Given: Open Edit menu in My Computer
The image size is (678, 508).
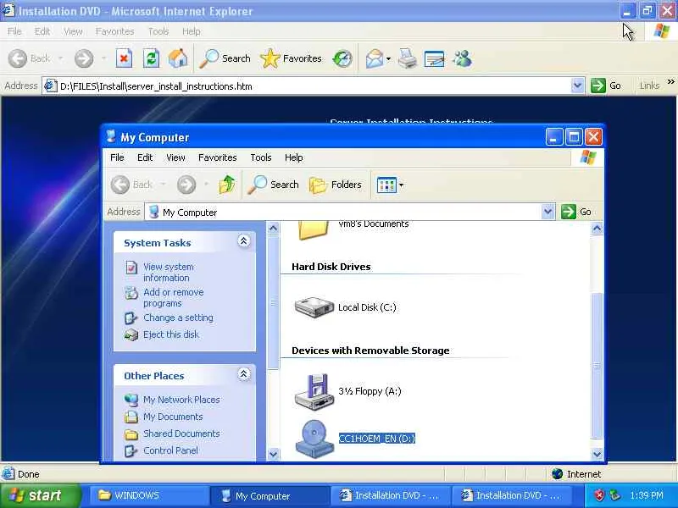Looking at the screenshot, I should (145, 157).
